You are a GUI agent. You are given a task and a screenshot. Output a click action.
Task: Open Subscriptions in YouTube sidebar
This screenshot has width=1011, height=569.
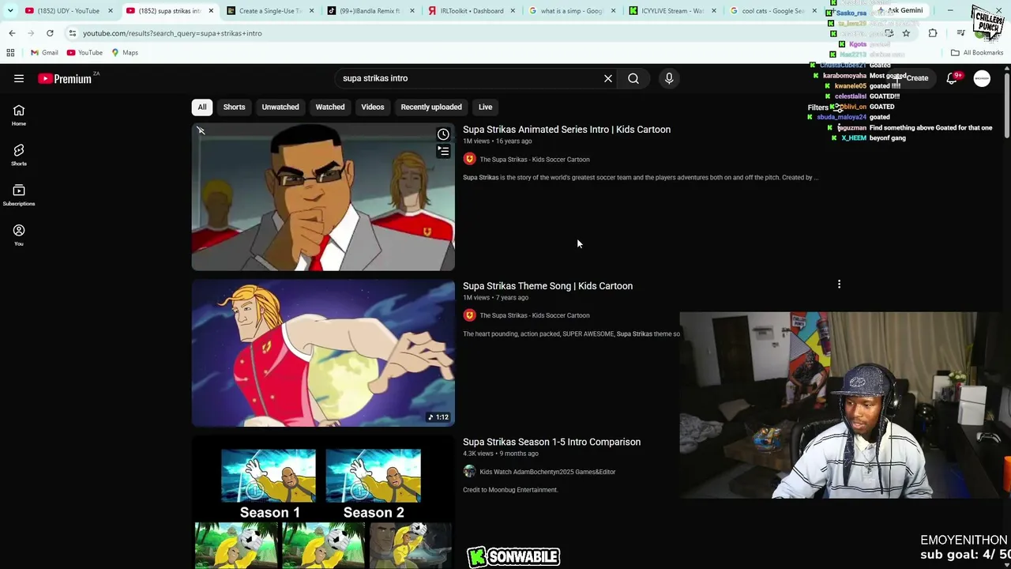pos(19,195)
